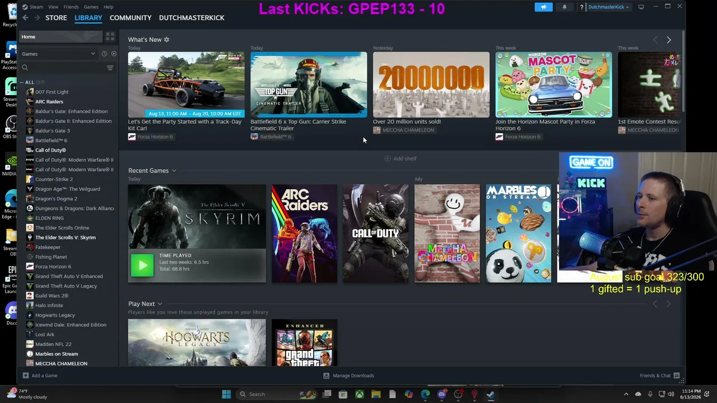This screenshot has height=403, width=717.
Task: Click the Home button in sidebar
Action: click(60, 36)
